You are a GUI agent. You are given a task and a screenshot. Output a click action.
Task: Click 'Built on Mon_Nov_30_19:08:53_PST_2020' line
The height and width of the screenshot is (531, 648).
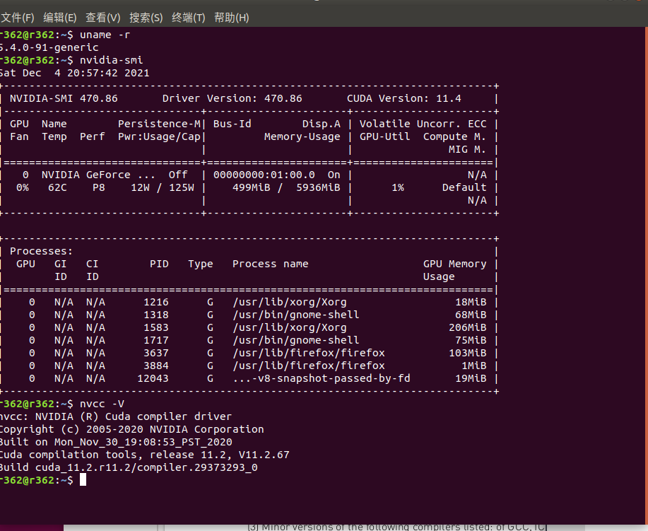coord(116,442)
